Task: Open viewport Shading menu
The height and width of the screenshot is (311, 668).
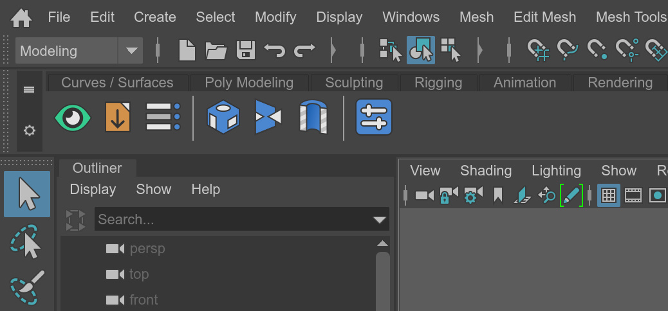Action: (x=486, y=171)
